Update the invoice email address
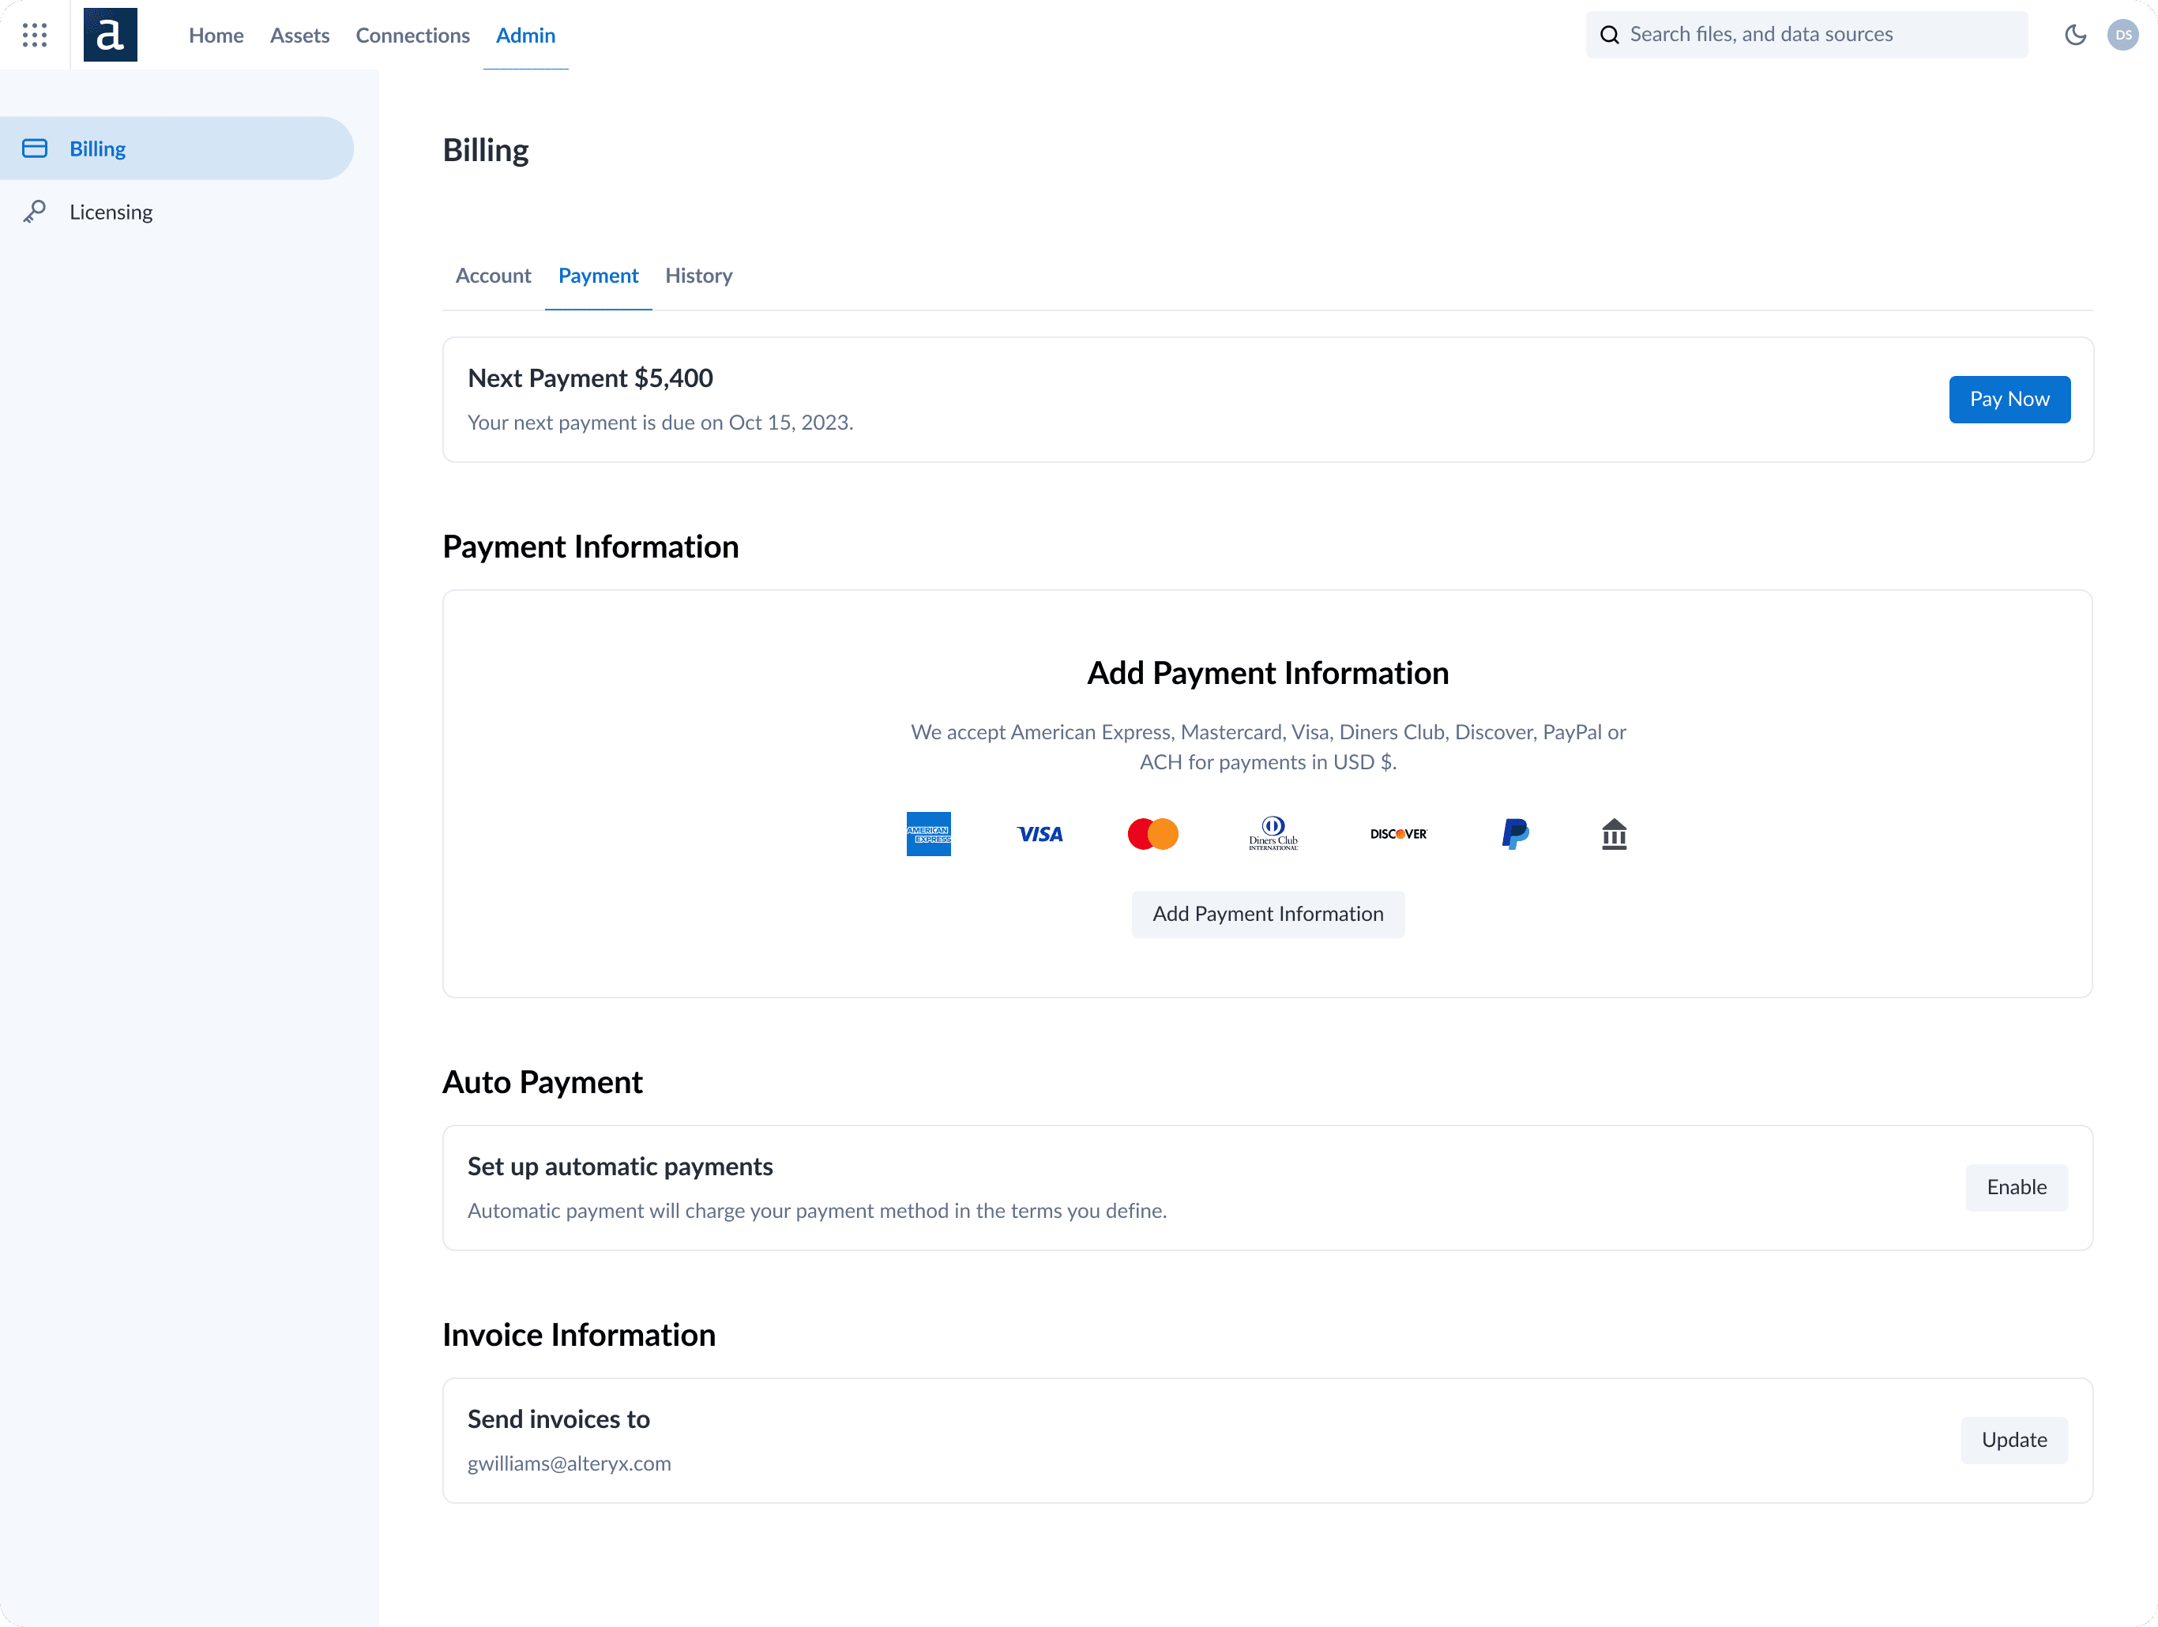 (x=2013, y=1440)
